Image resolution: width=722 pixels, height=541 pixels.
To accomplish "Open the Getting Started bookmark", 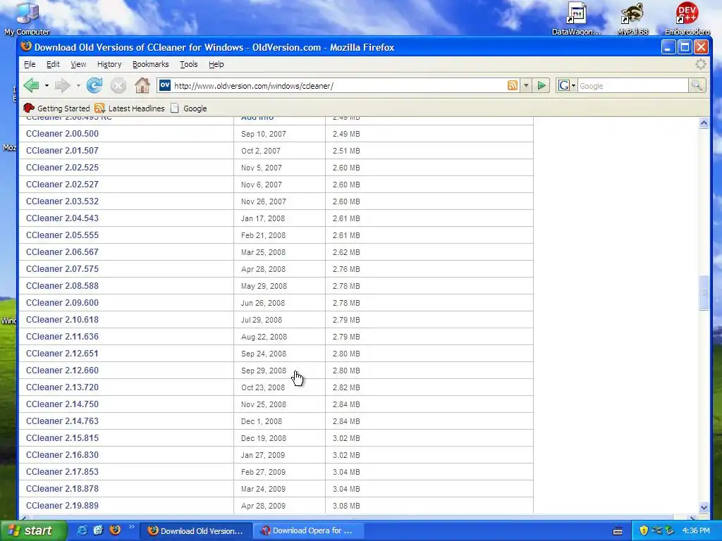I will click(x=56, y=108).
